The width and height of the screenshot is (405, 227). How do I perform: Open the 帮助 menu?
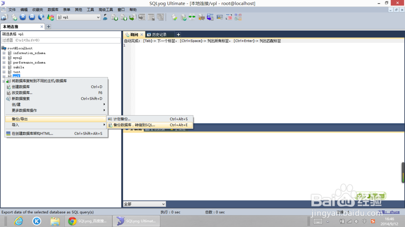click(133, 10)
